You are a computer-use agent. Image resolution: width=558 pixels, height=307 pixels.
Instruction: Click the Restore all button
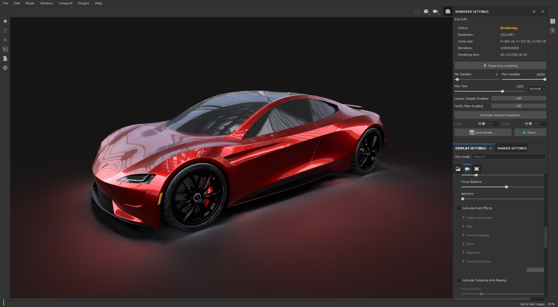click(x=535, y=270)
